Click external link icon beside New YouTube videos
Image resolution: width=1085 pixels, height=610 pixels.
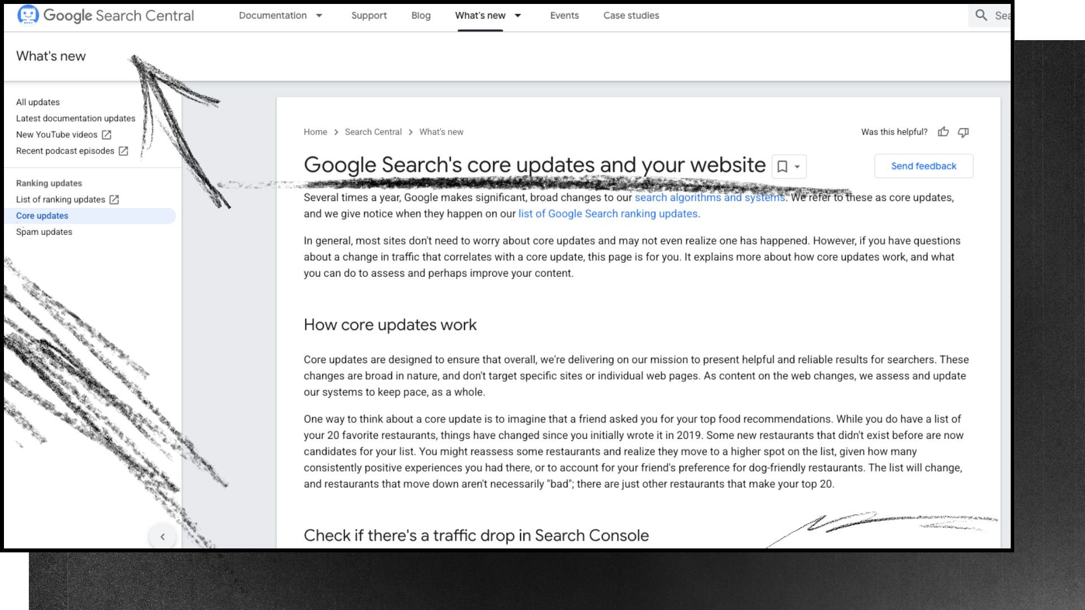107,134
